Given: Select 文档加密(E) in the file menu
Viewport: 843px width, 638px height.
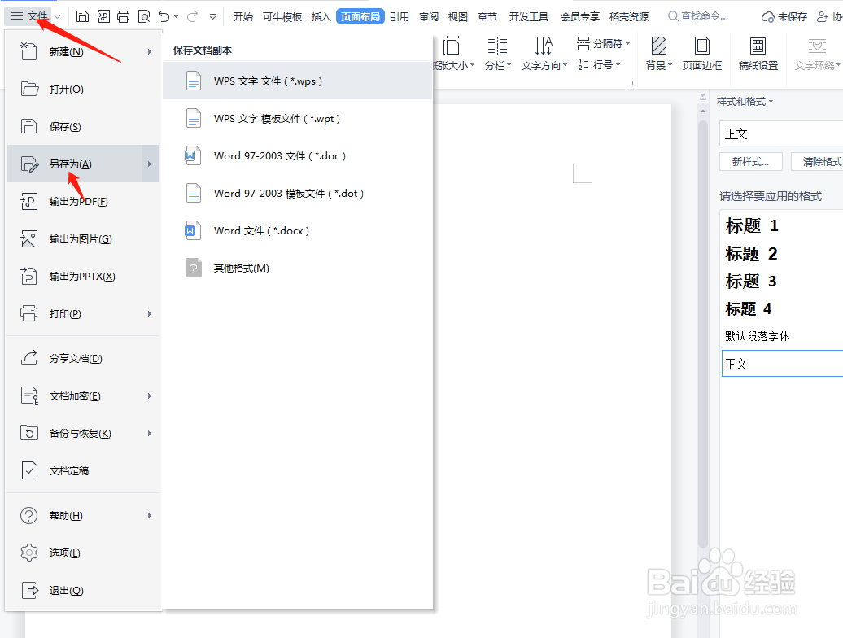Looking at the screenshot, I should tap(83, 396).
